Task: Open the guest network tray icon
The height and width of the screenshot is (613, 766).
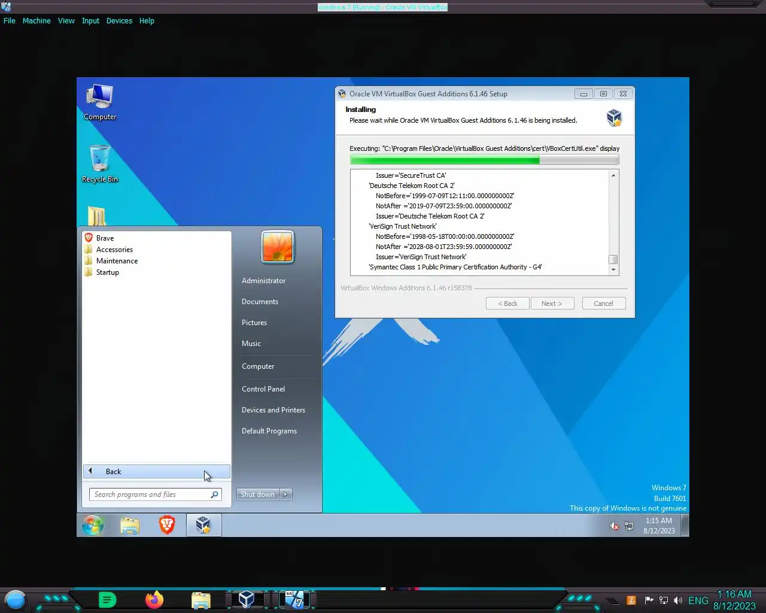Action: 629,526
